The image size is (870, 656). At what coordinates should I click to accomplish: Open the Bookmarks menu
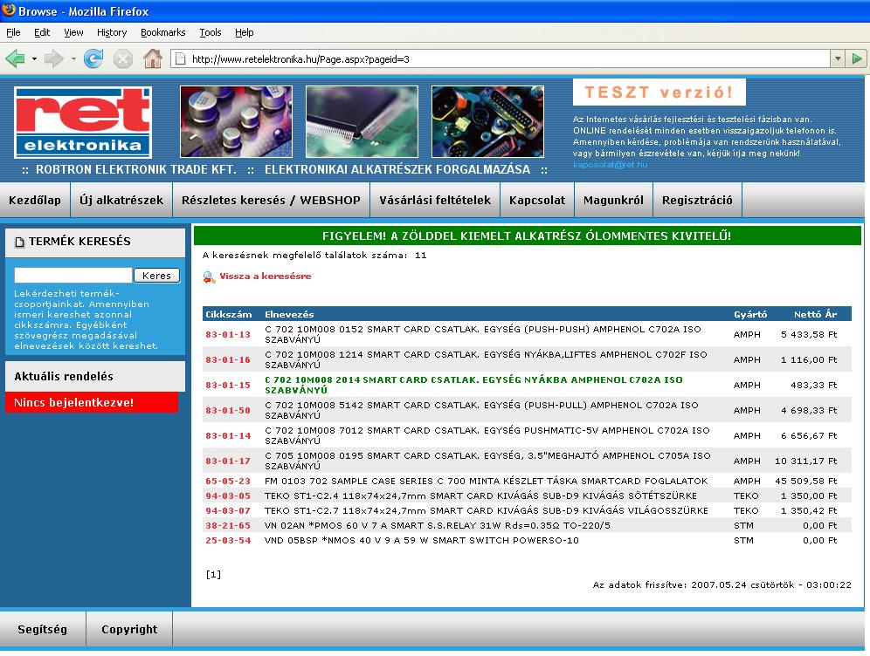163,32
